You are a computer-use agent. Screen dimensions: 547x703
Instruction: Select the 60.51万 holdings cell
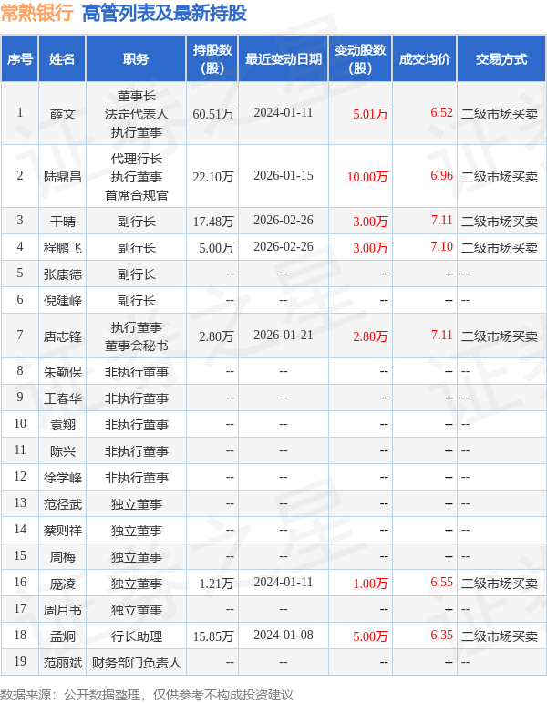213,114
